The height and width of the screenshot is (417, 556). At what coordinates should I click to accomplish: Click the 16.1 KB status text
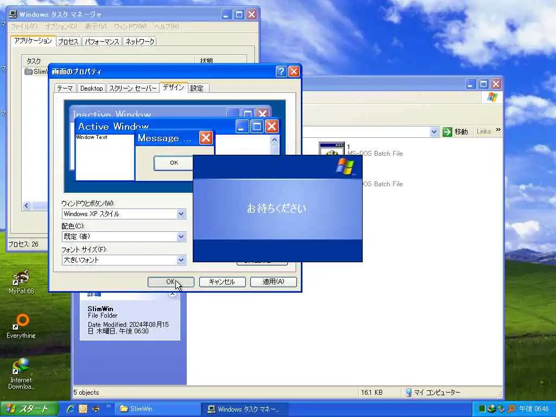click(x=371, y=393)
